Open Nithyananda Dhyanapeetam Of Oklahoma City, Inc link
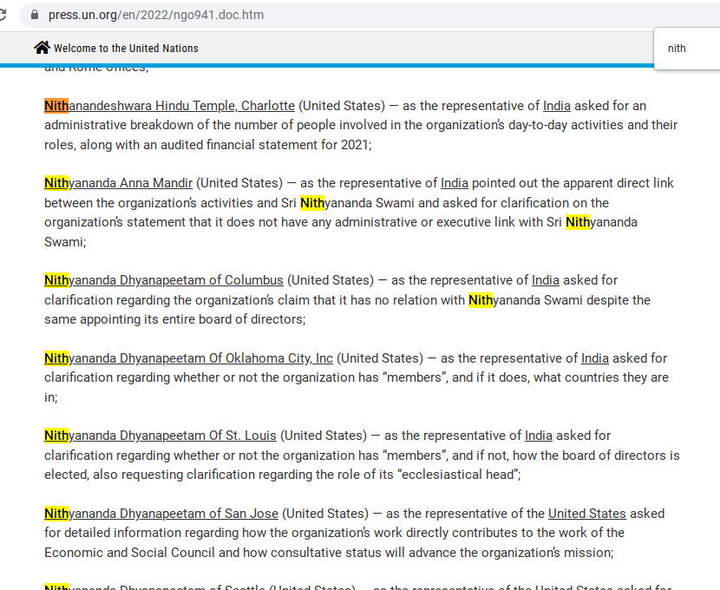Viewport: 720px width, 590px height. click(x=189, y=358)
